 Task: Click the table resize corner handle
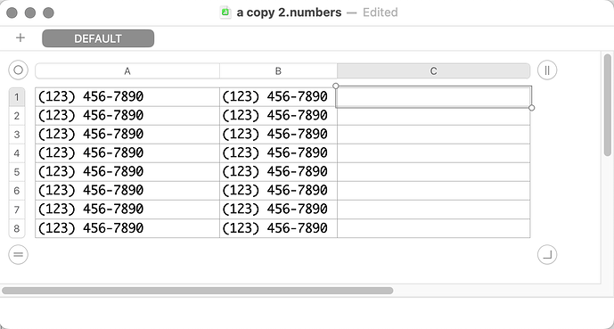click(547, 255)
